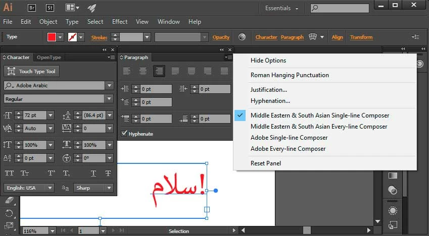Screen dimensions: 429x236
Task: Collapse the Character panel group arrows
Action: pos(104,49)
